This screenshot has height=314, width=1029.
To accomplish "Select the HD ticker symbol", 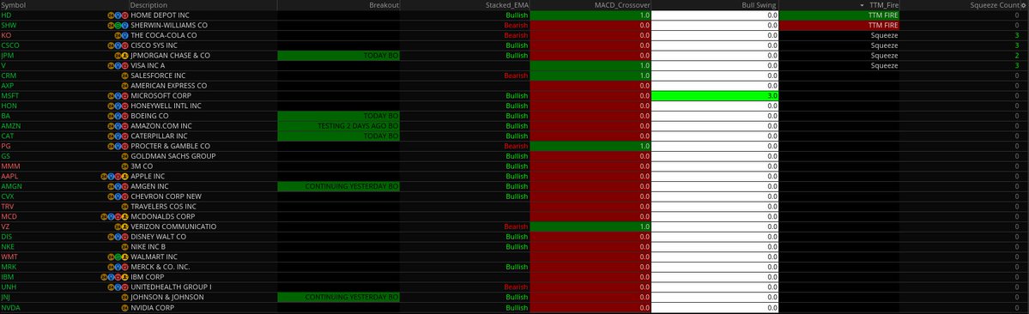I will coord(6,15).
